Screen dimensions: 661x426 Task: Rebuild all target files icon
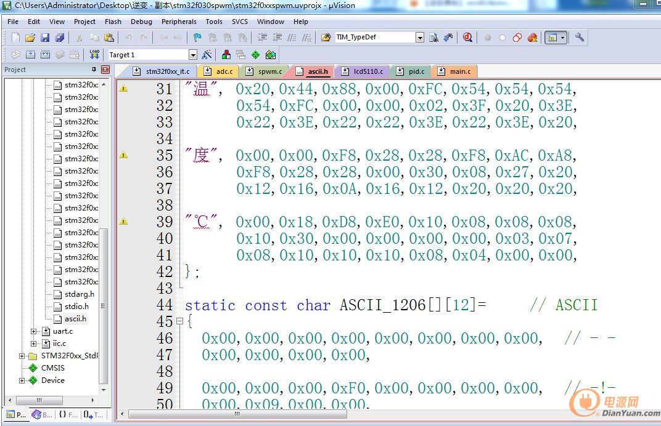coord(45,54)
